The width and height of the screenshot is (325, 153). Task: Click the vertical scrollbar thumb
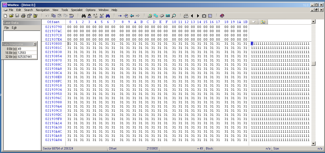313,64
